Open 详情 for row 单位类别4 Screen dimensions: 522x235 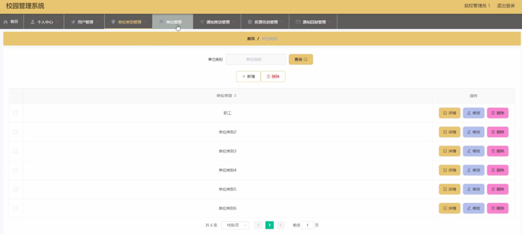(x=450, y=170)
